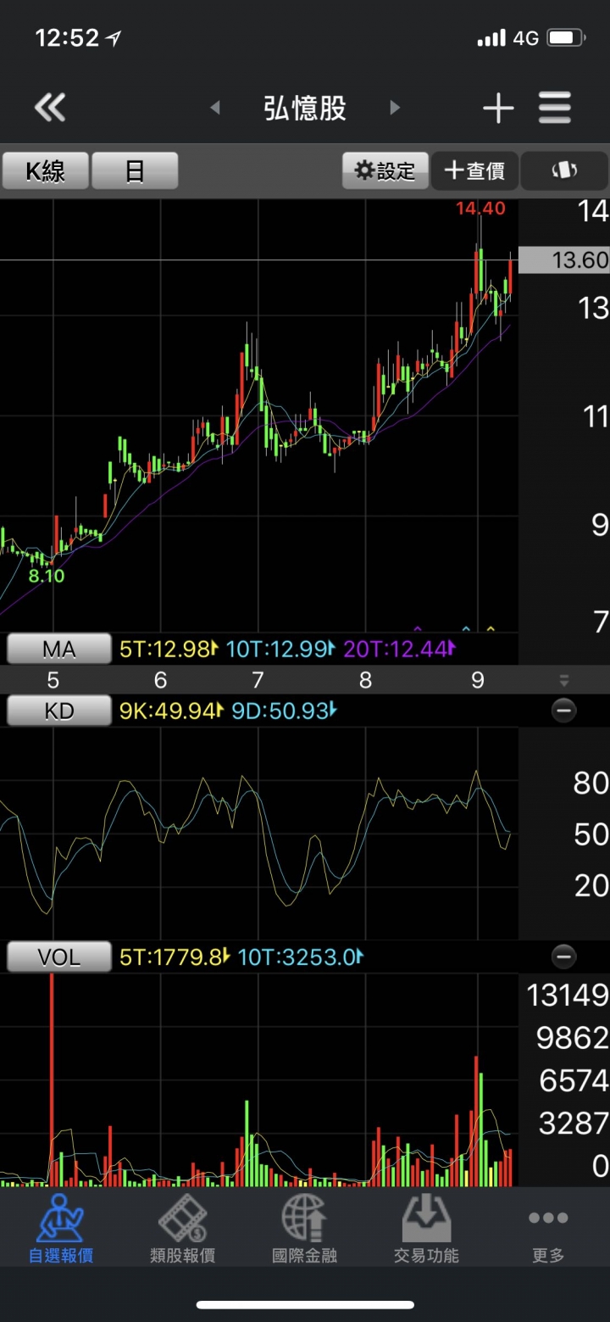Open the K線 chart type selector

45,171
